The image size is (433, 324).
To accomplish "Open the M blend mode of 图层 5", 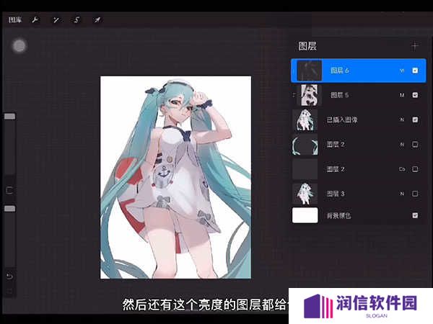I will pos(402,95).
